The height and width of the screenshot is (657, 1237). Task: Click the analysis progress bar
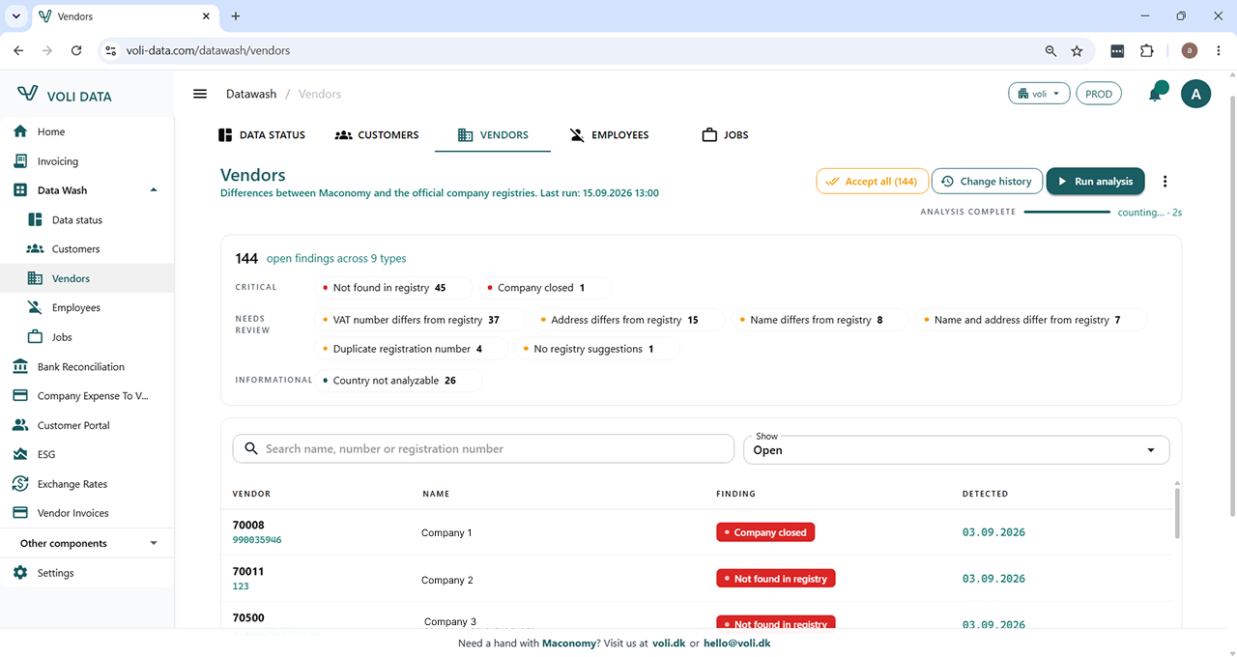pos(1067,212)
